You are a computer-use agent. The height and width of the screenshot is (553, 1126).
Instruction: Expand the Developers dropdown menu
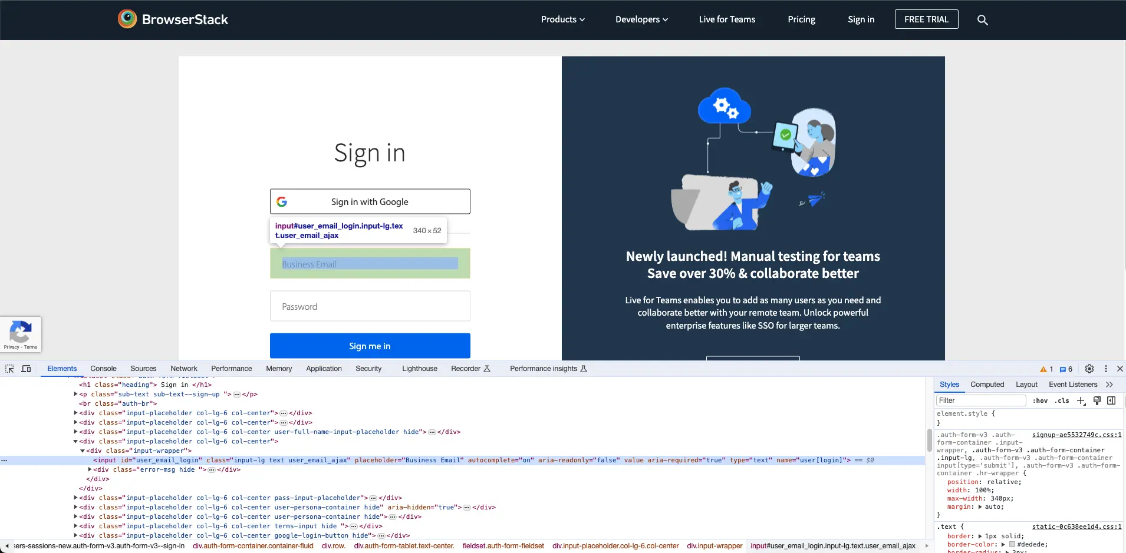(641, 19)
